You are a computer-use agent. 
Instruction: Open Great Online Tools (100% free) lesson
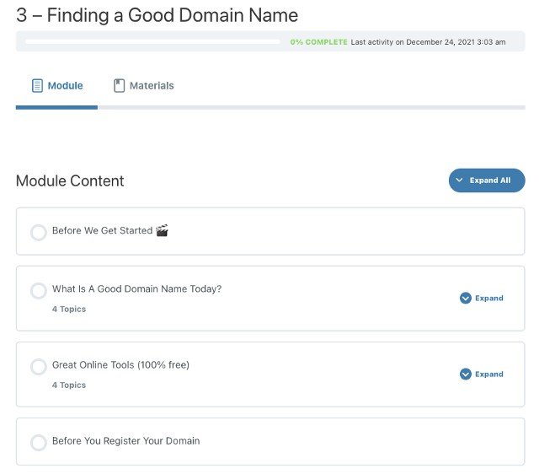click(120, 364)
